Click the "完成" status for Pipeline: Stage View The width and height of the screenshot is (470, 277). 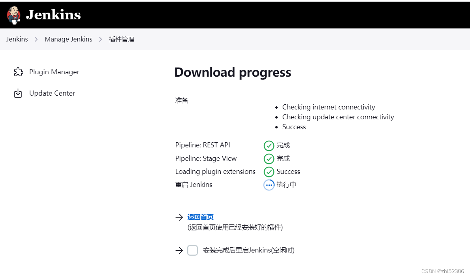[x=283, y=158]
